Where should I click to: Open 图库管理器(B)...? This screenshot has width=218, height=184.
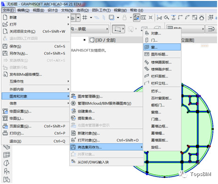(x=106, y=96)
